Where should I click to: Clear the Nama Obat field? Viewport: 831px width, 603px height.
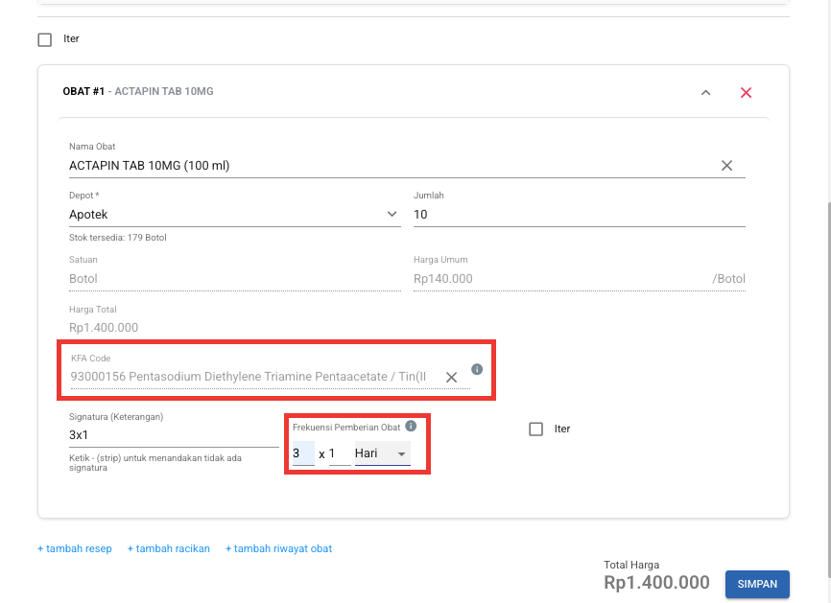tap(726, 166)
